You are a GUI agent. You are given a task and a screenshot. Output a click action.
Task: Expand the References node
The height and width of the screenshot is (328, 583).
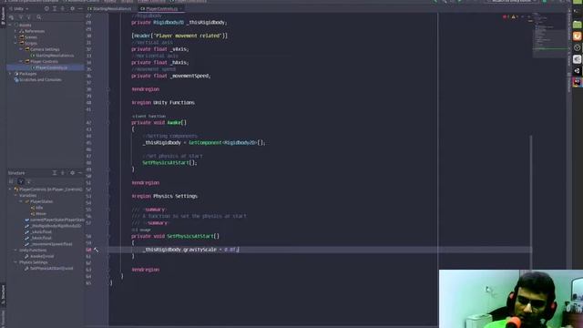coord(15,31)
